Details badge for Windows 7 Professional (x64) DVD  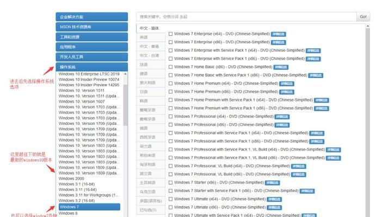tap(282, 117)
